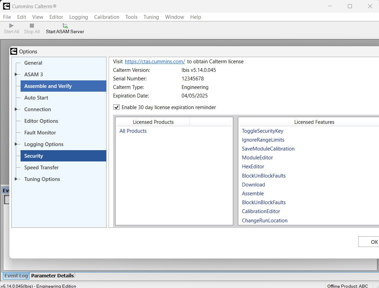Screen dimensions: 379x288
Task: Select General in the options tree
Action: click(33, 63)
